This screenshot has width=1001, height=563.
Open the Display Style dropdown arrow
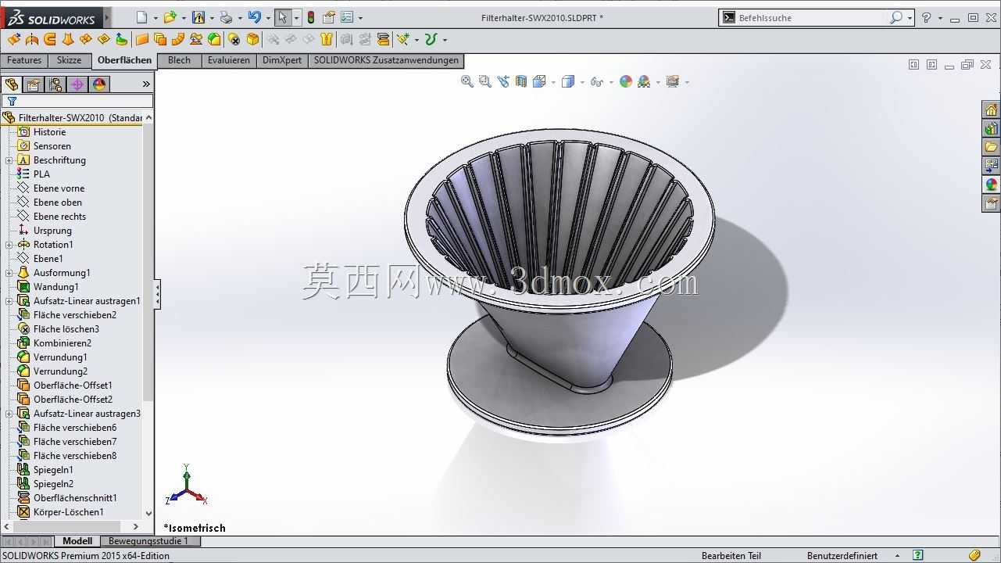582,82
